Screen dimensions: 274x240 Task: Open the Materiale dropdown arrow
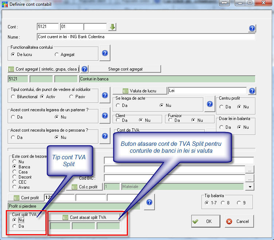(250, 187)
